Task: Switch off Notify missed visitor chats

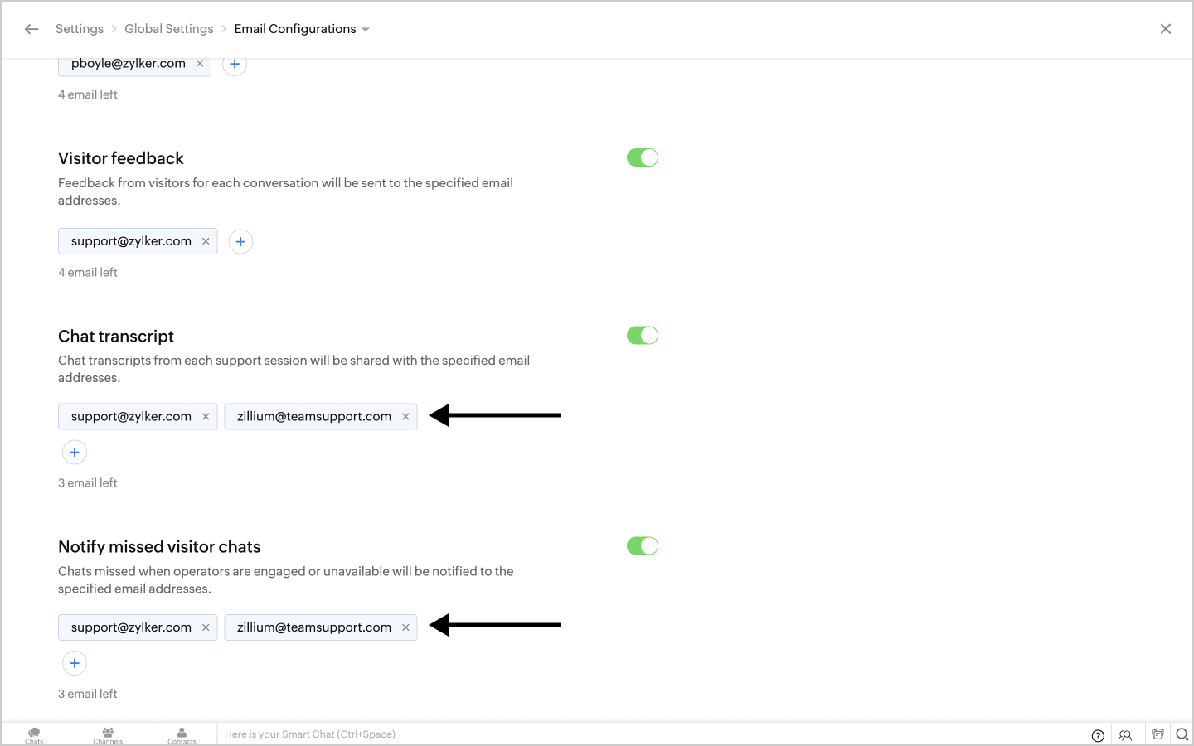Action: (643, 546)
